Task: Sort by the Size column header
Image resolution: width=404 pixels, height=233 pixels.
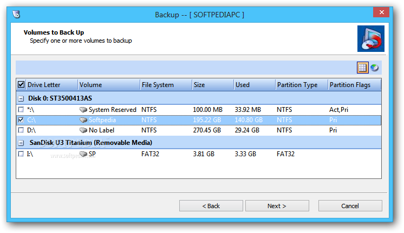Action: [212, 85]
